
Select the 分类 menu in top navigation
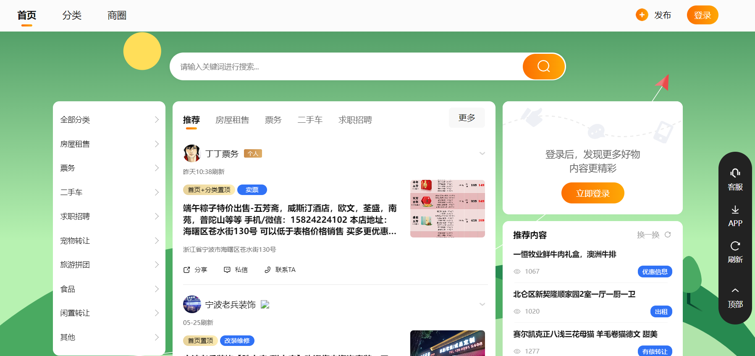pos(72,16)
